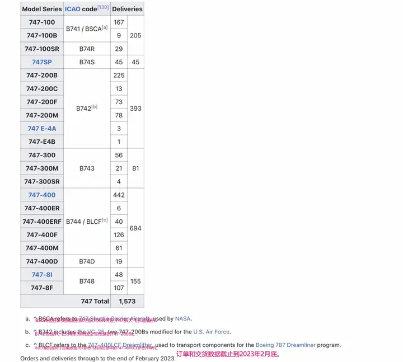This screenshot has width=403, height=362.
Task: Follow the NASA link in note a
Action: point(182,318)
